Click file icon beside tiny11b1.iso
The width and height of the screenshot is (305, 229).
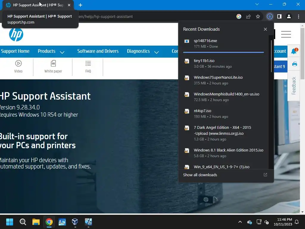click(187, 61)
